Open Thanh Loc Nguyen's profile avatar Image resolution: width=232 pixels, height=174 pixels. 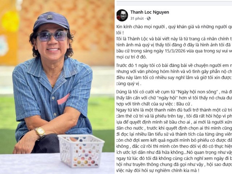pyautogui.click(x=122, y=15)
